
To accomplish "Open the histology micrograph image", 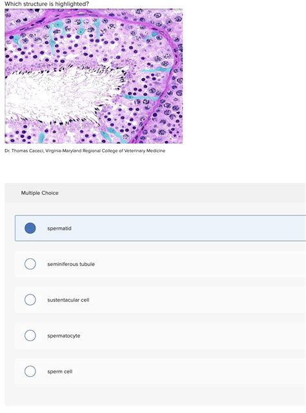I will pyautogui.click(x=94, y=76).
